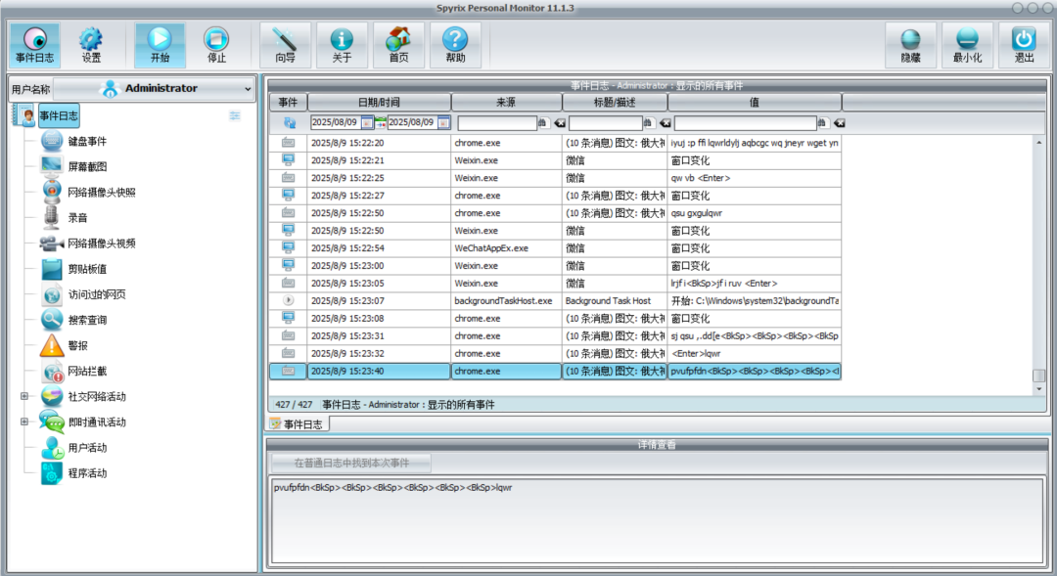
Task: Open 设置 settings gear in toolbar
Action: point(91,45)
